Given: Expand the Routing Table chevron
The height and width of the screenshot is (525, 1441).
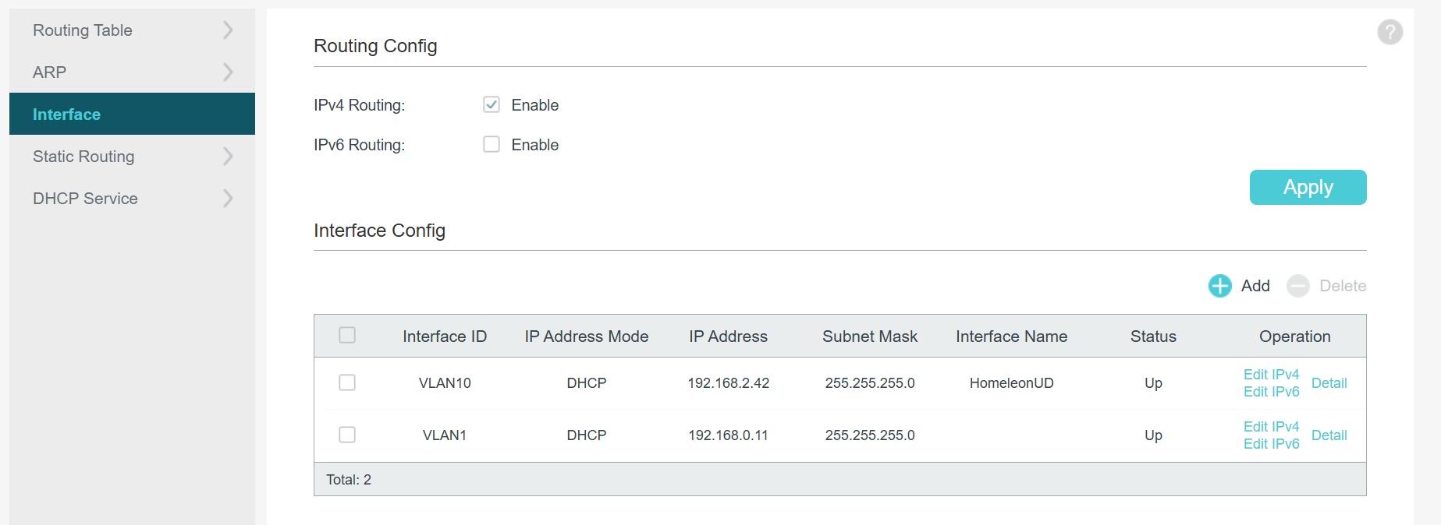Looking at the screenshot, I should point(228,30).
